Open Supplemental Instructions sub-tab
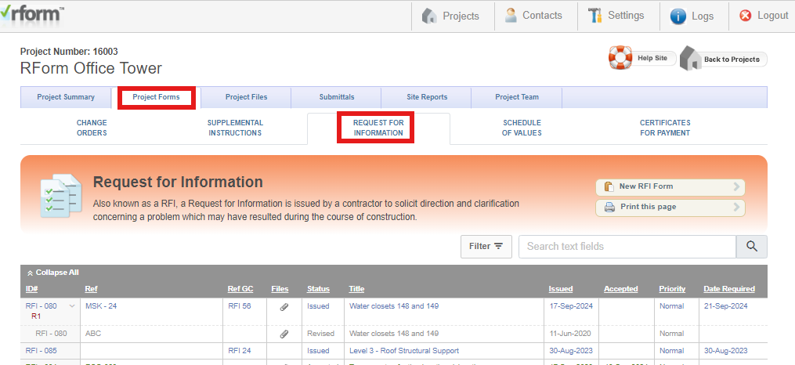This screenshot has height=365, width=795. tap(235, 128)
